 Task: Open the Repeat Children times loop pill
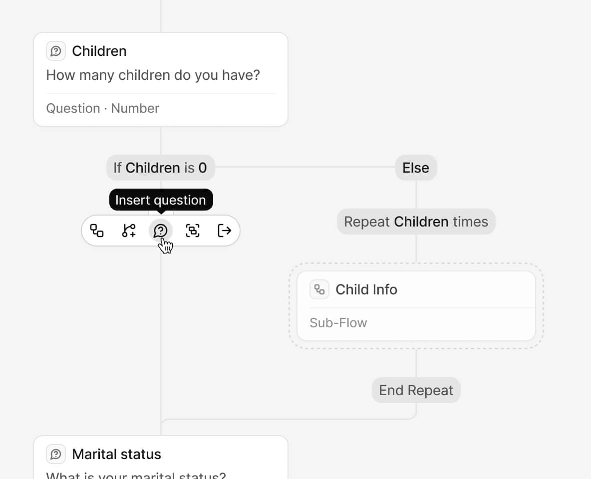coord(416,222)
